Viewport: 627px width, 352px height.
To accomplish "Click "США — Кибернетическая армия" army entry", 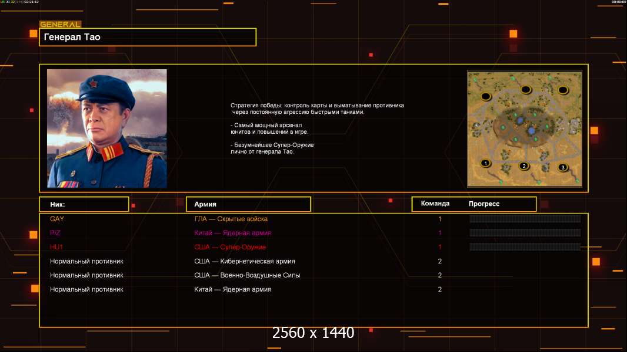I will [x=244, y=261].
